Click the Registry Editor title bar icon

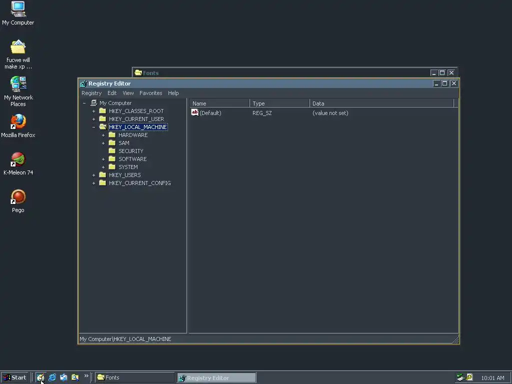83,83
